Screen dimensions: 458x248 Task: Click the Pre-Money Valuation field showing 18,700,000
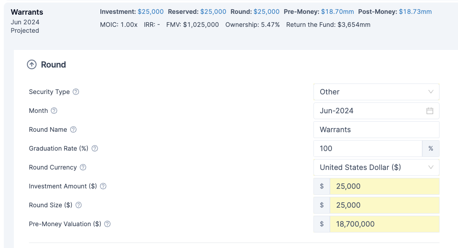pyautogui.click(x=384, y=224)
